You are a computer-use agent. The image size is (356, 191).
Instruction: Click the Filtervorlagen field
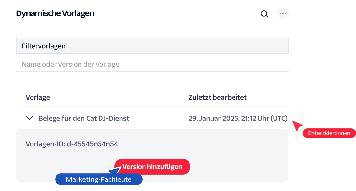click(x=153, y=46)
